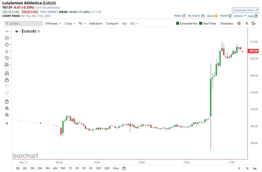Select the Max range tab
Viewport: 262px width, 172px height.
point(116,168)
